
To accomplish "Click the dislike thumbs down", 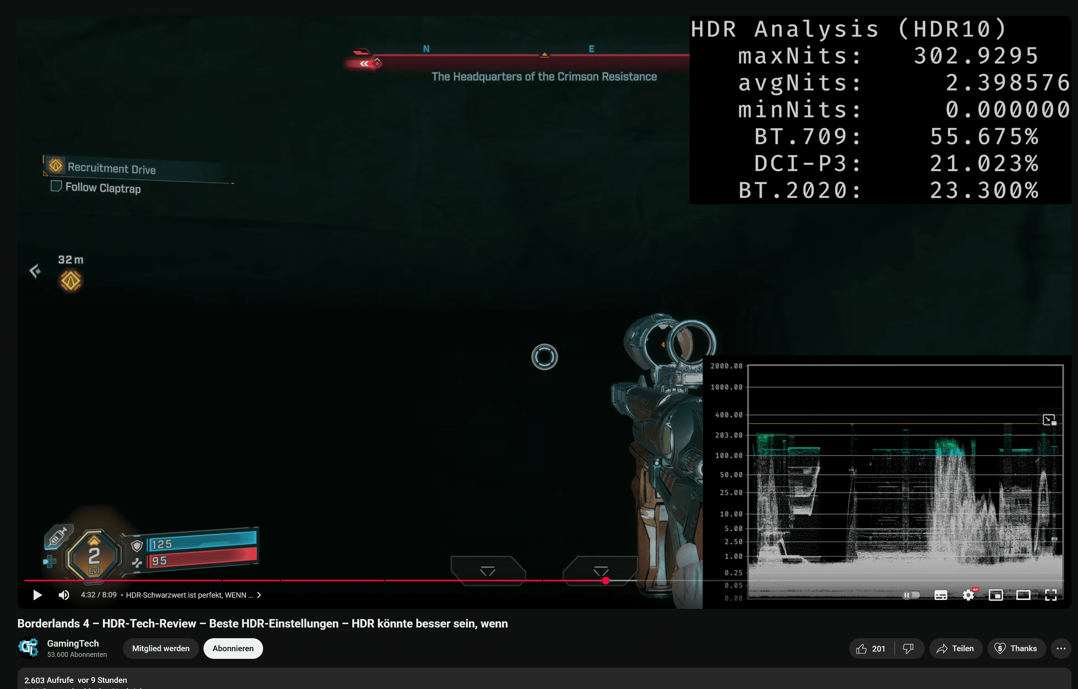I will (x=908, y=649).
